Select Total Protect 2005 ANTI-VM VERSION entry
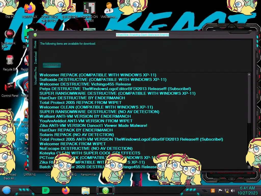Screen dimensions: 261x196 coord(131,139)
